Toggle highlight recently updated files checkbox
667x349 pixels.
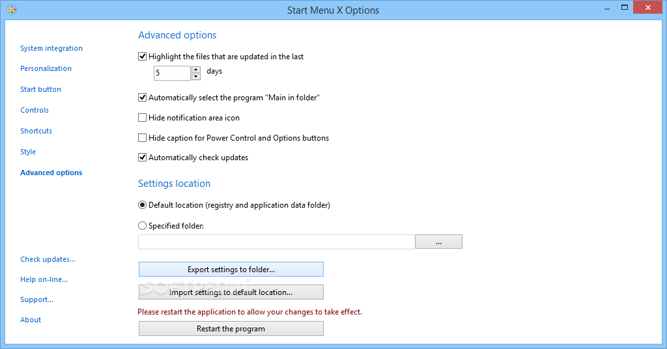(x=143, y=56)
